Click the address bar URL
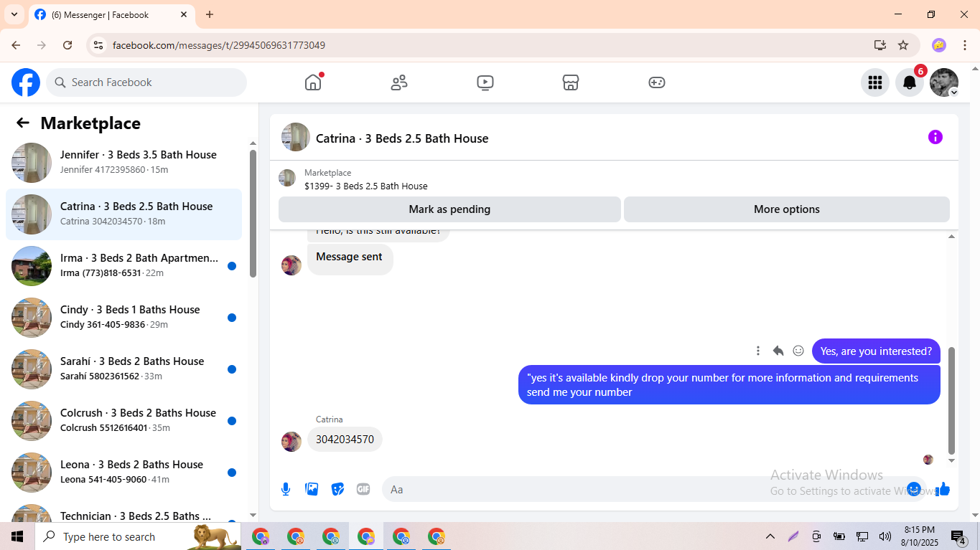The height and width of the screenshot is (550, 980). (219, 45)
